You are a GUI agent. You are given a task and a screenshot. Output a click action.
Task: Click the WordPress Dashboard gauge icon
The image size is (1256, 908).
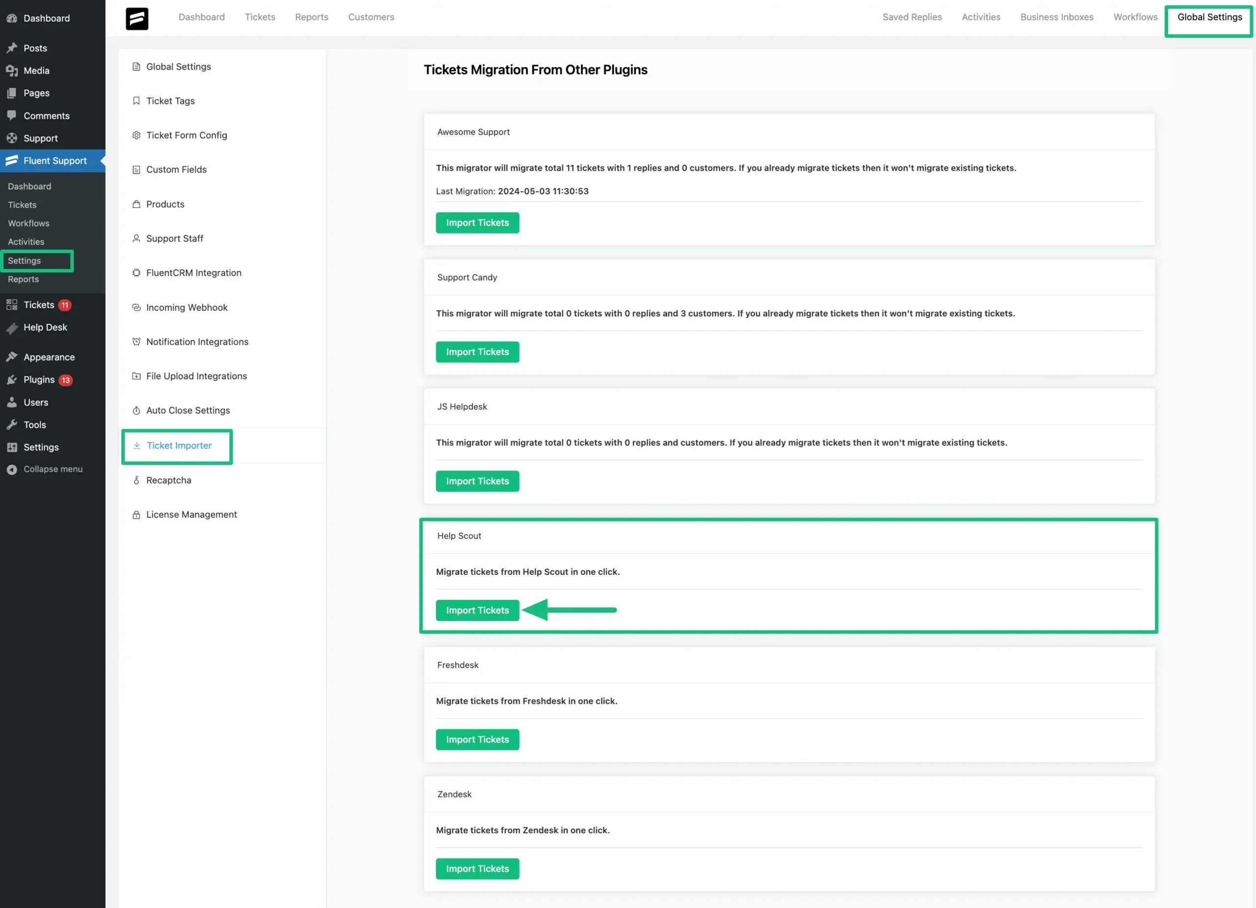click(x=12, y=18)
